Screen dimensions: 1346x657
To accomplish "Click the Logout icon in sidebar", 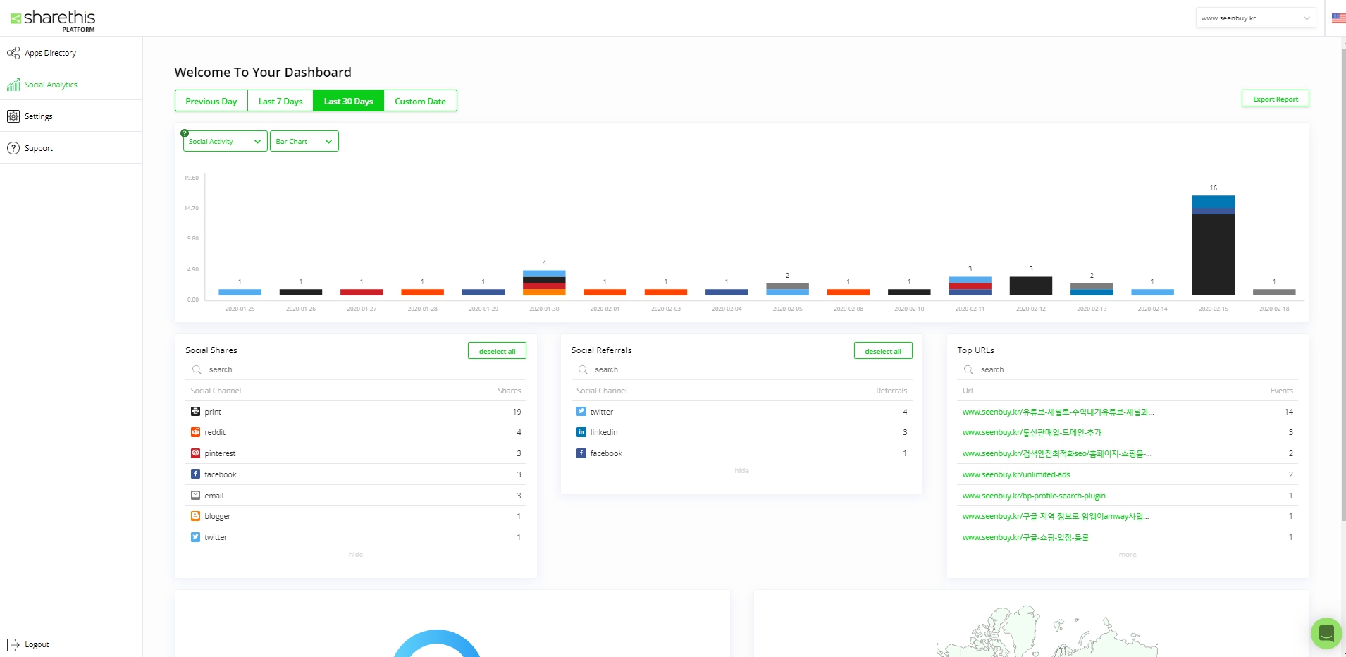I will pos(13,644).
